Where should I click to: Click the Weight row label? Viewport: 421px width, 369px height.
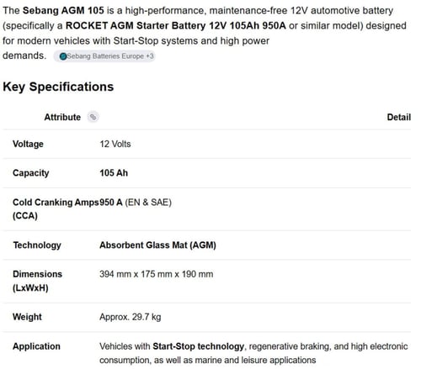click(27, 317)
